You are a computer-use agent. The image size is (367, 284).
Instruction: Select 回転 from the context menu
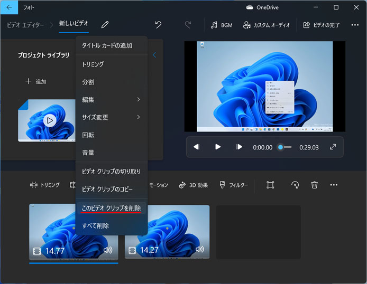pos(112,135)
